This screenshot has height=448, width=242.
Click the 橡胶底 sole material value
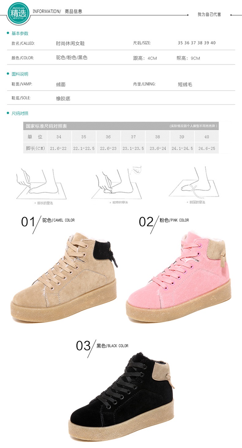(63, 99)
